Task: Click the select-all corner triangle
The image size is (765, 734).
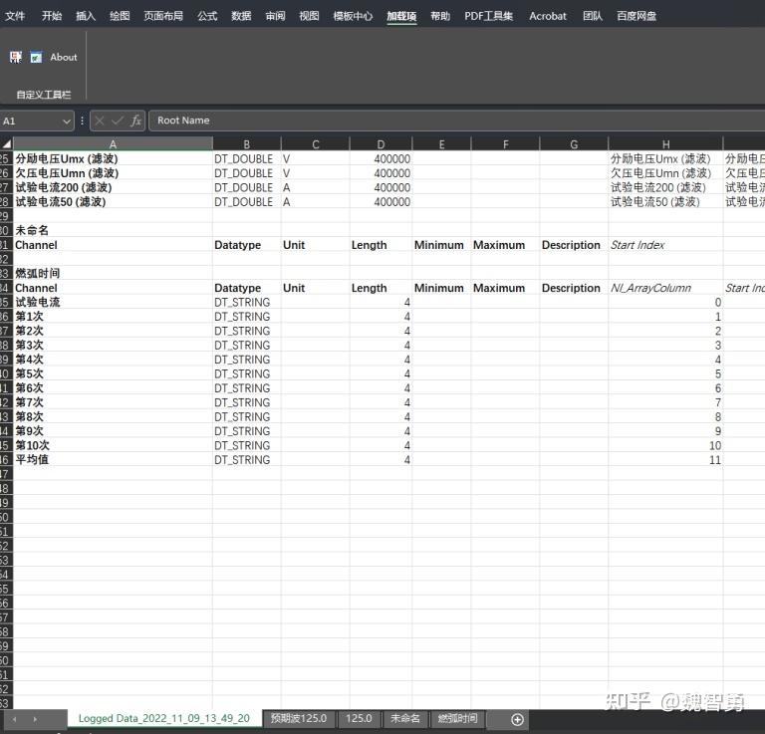Action: 6,143
